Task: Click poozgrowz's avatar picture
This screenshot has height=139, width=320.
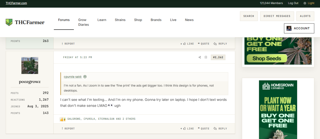Action: (30, 65)
